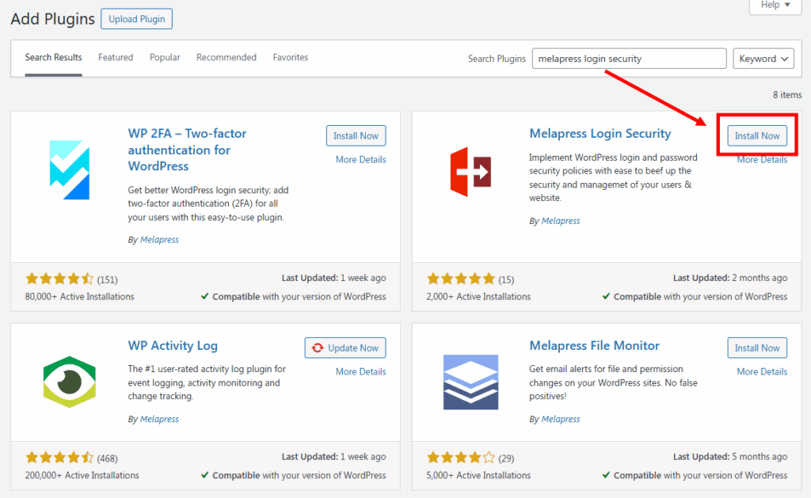Click the (29) rating count
This screenshot has width=811, height=498.
[506, 458]
